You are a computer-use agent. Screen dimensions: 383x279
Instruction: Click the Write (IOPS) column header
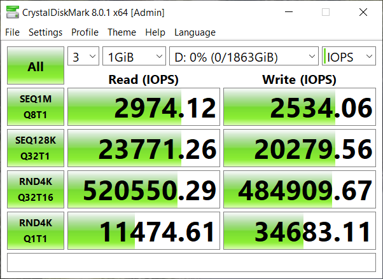(x=300, y=79)
